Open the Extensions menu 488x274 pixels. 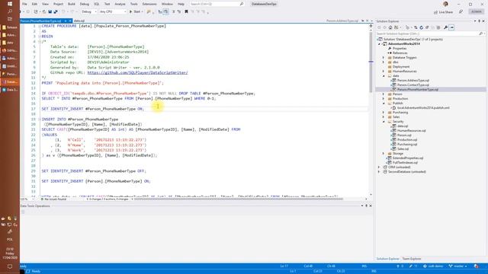pos(149,4)
